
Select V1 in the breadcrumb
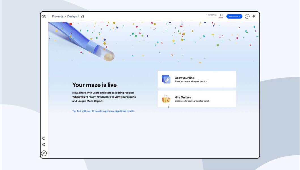pyautogui.click(x=82, y=16)
